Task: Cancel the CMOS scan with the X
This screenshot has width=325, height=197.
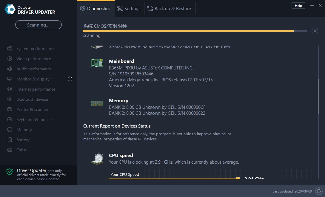Action: coord(315,31)
